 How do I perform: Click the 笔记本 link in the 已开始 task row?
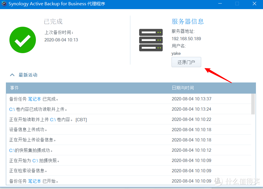coord(34,181)
